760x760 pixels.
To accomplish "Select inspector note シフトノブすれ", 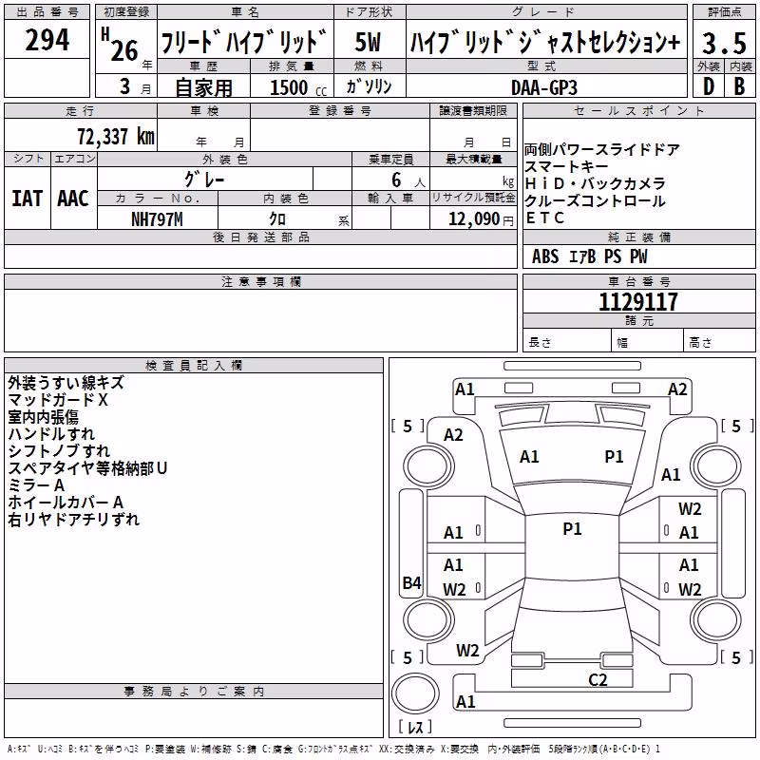I will 59,450.
